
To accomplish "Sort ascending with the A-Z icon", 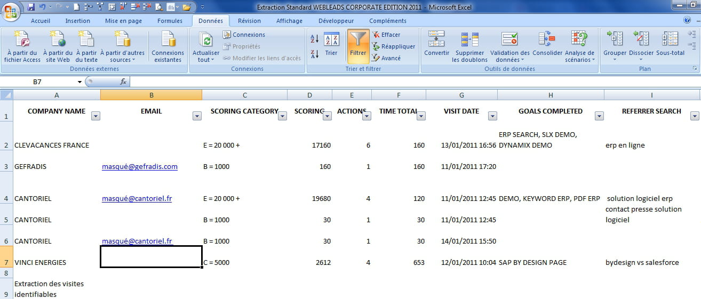I will click(x=314, y=39).
